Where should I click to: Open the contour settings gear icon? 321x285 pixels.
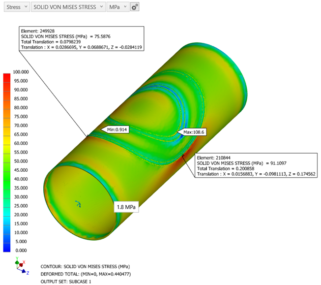pyautogui.click(x=135, y=7)
